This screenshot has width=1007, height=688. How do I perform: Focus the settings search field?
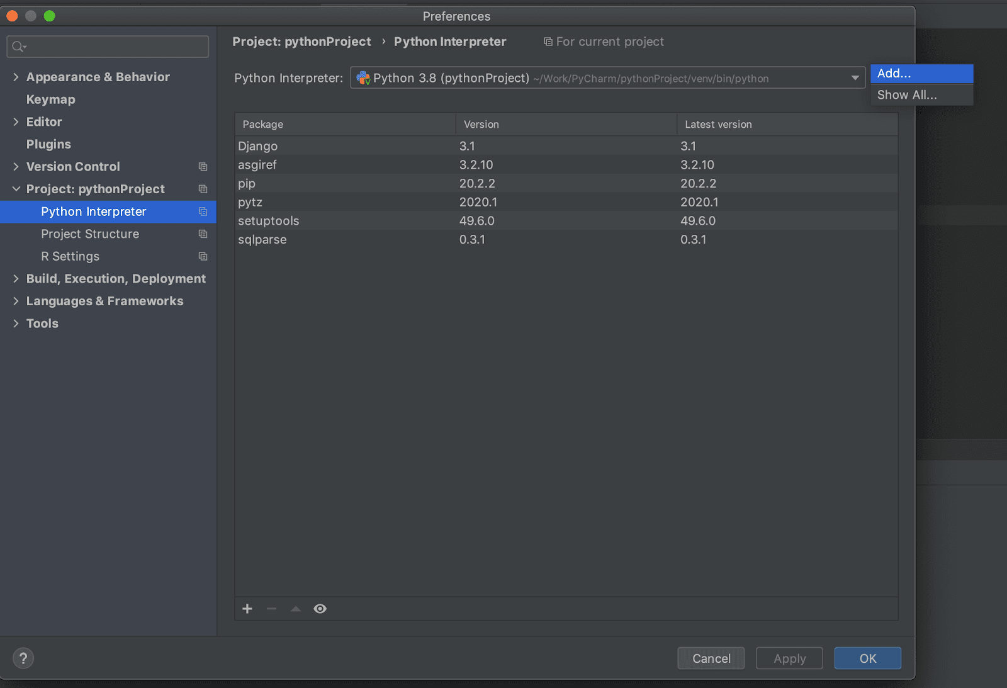pos(108,47)
